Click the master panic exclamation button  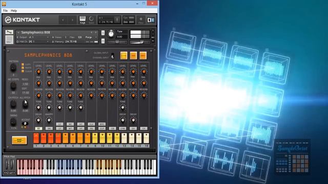click(117, 20)
